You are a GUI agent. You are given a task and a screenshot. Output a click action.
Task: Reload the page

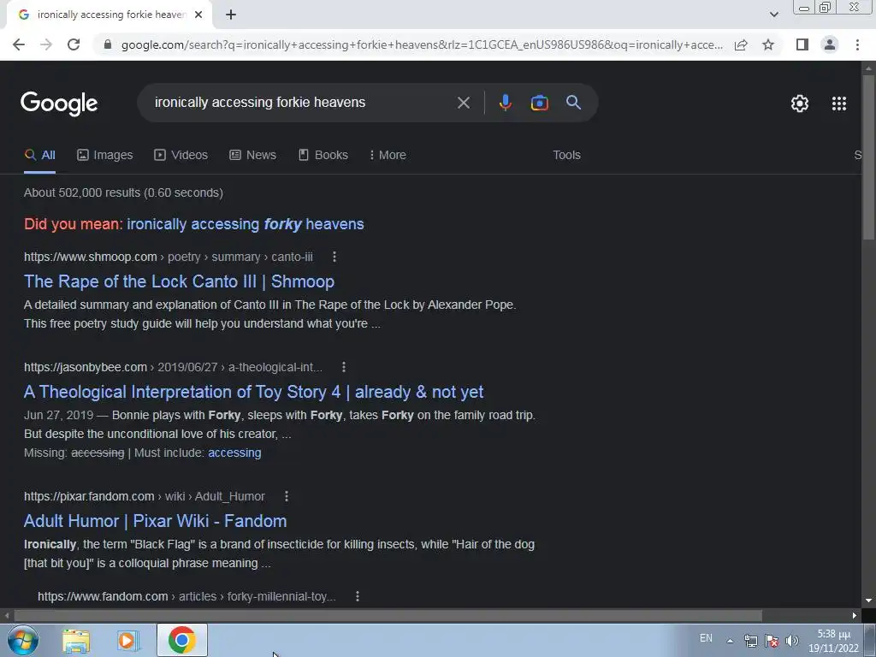(74, 44)
